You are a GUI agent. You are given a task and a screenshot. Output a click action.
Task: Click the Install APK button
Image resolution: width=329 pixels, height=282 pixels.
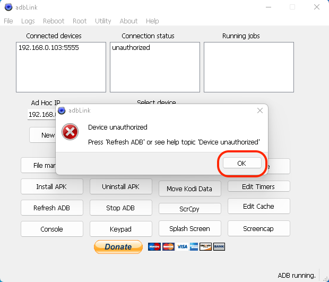(52, 186)
